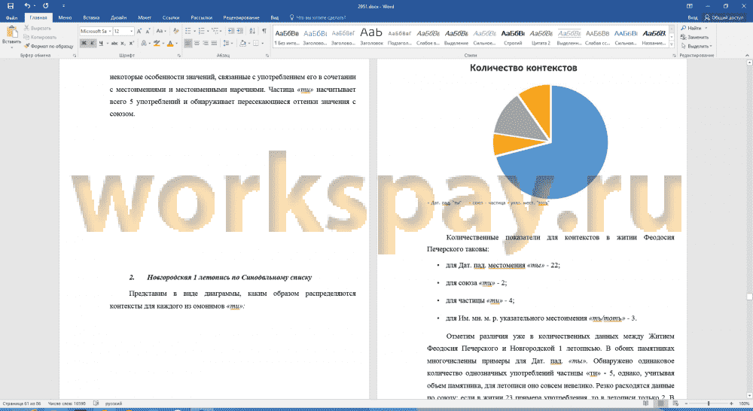Save the document with the floppy disk icon
The width and height of the screenshot is (753, 411).
coord(10,6)
